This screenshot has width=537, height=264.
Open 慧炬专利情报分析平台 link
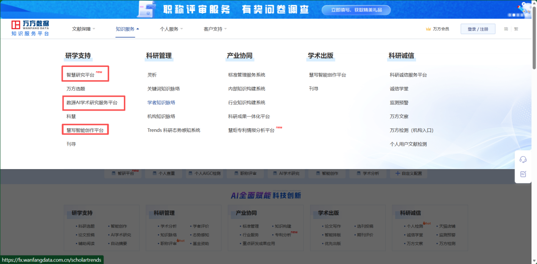[x=251, y=131]
